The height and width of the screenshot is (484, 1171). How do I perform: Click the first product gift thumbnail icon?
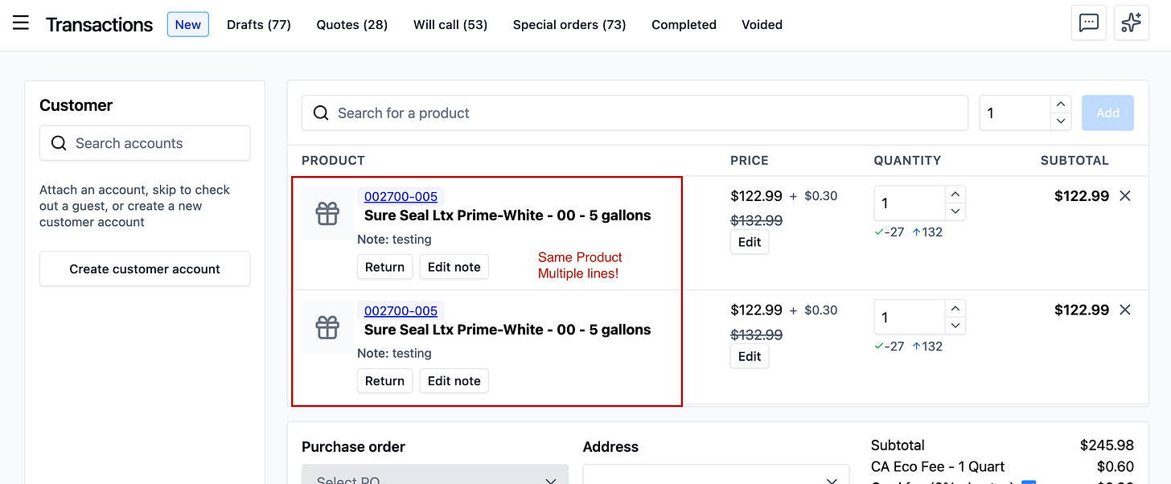click(x=327, y=214)
